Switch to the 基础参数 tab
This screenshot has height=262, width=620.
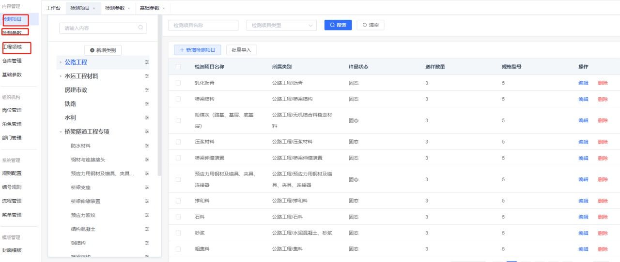pyautogui.click(x=150, y=8)
